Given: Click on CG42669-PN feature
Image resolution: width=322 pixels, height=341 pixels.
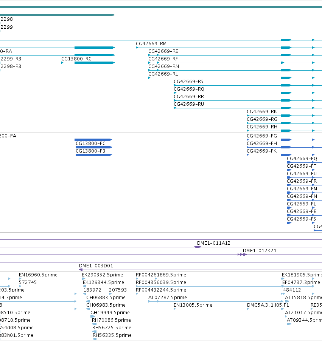Looking at the screenshot, I should coord(302,196).
